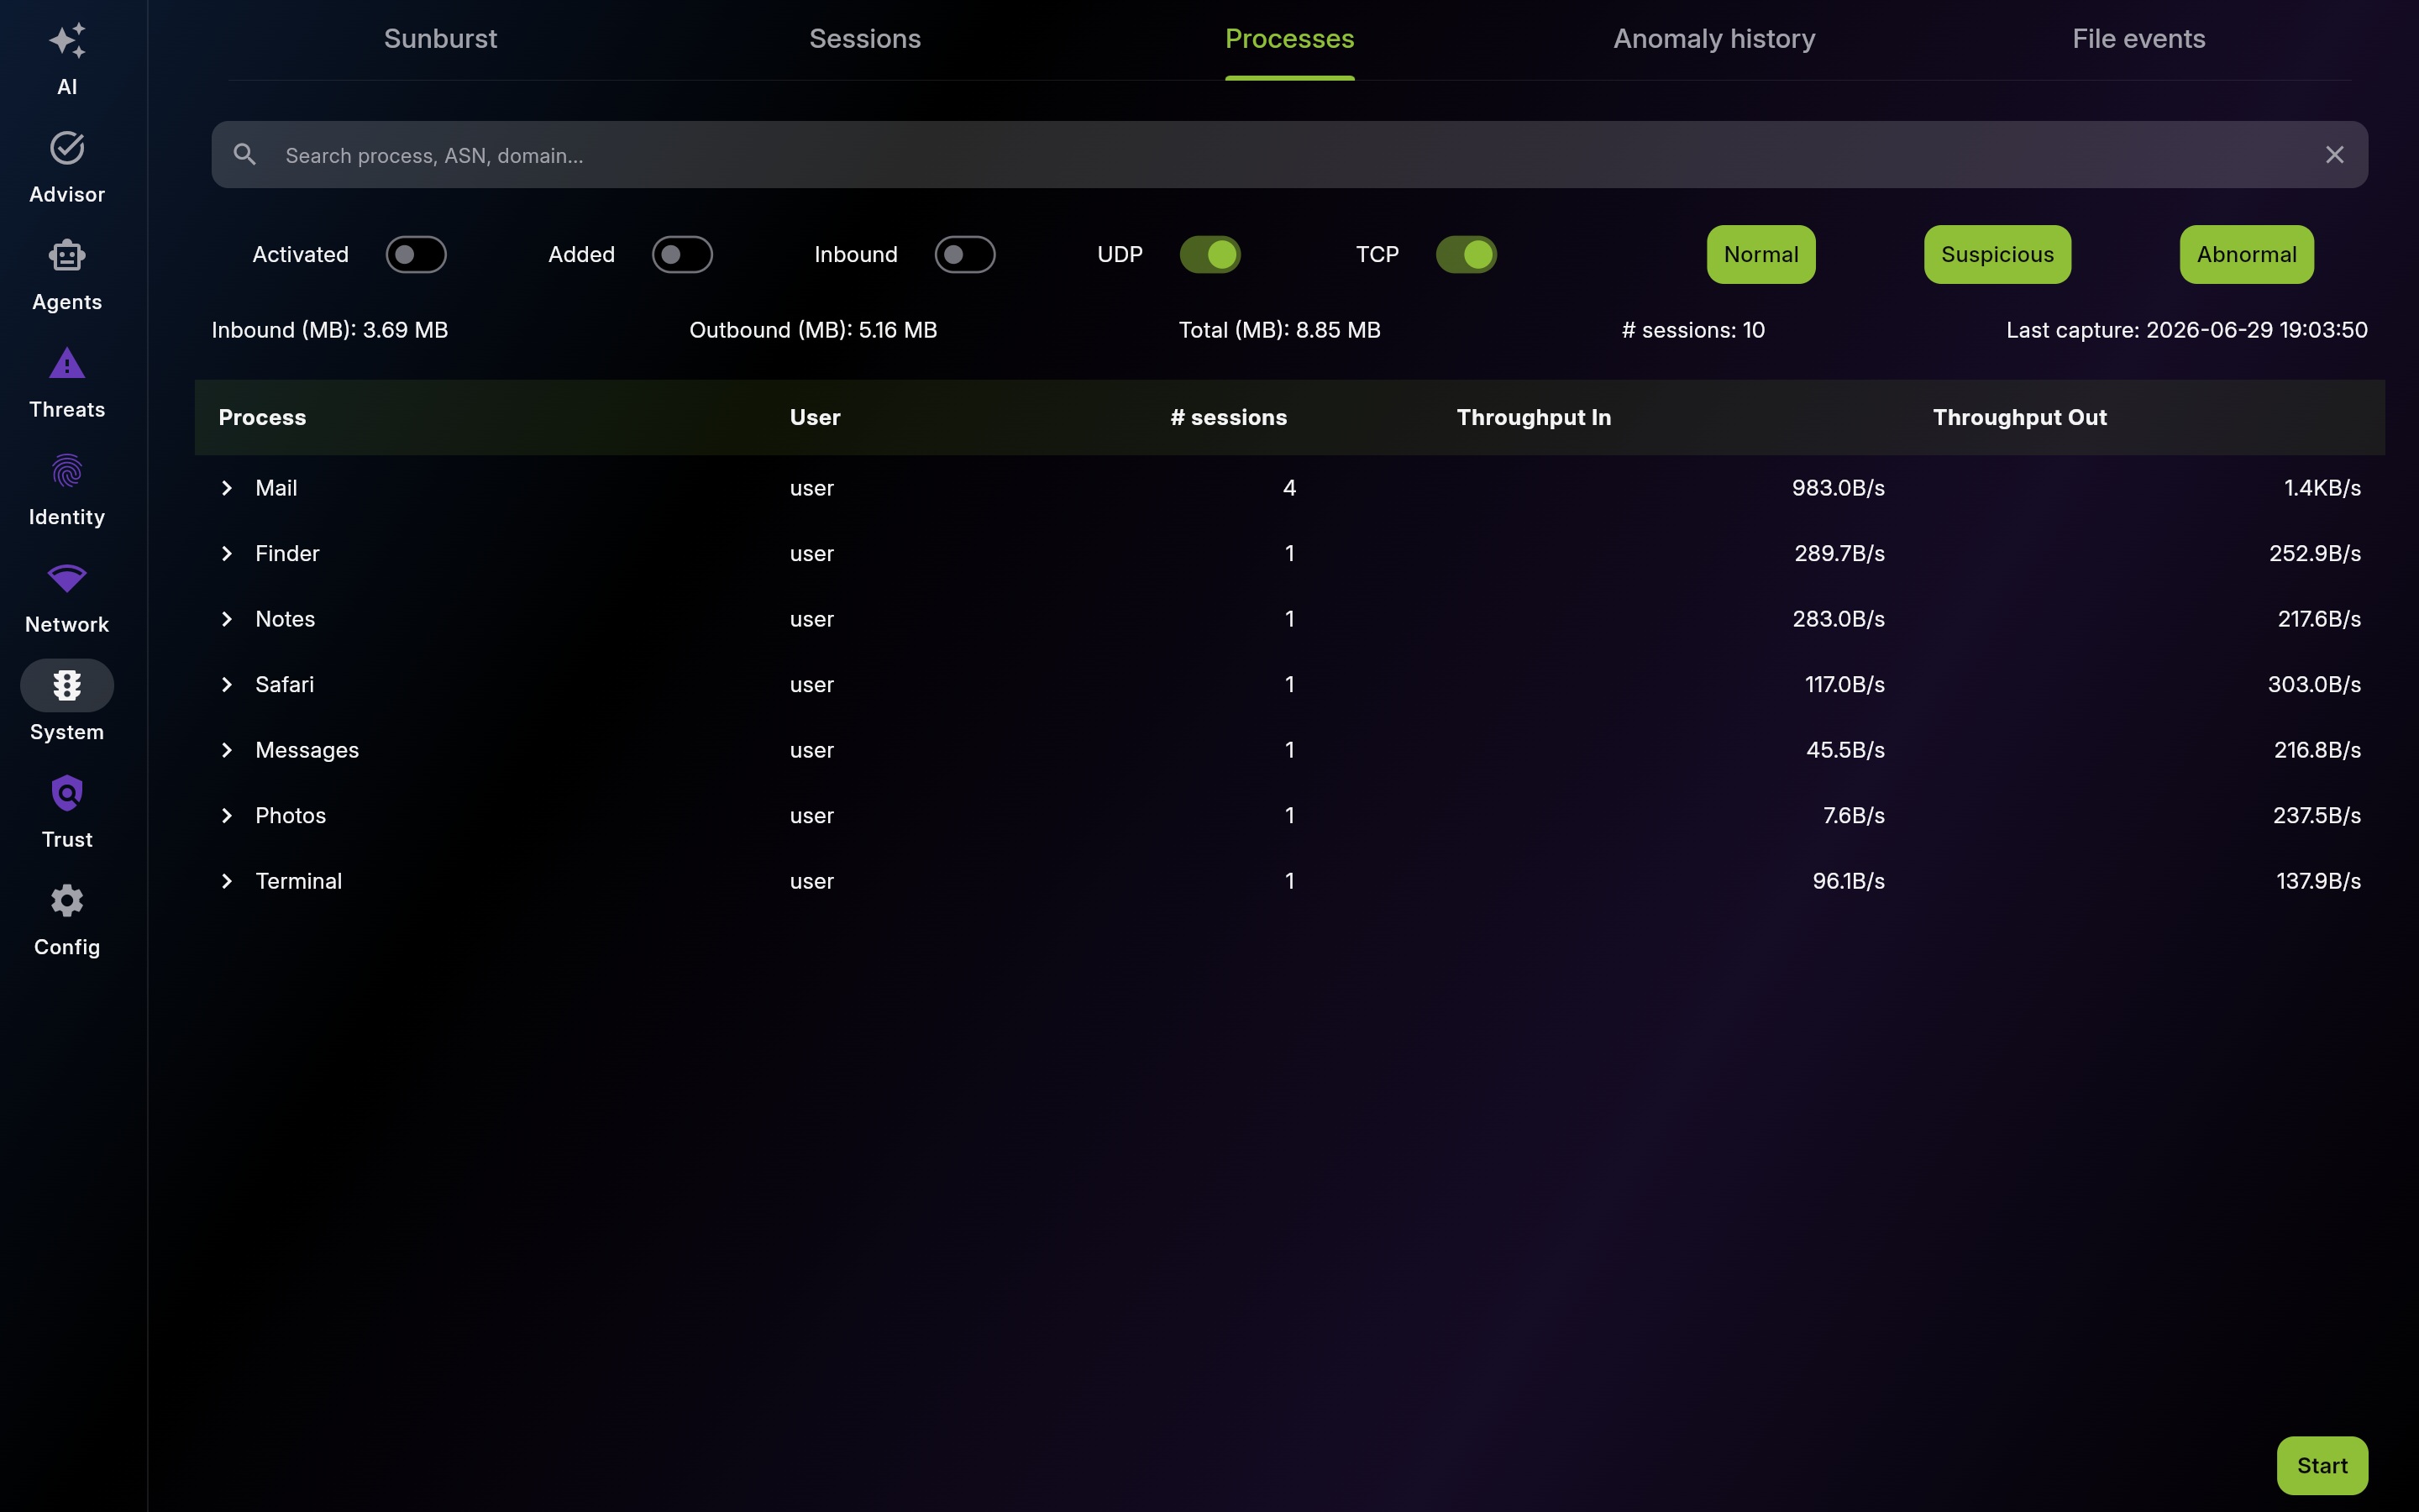Enable the Activated toggle switch

[x=416, y=255]
